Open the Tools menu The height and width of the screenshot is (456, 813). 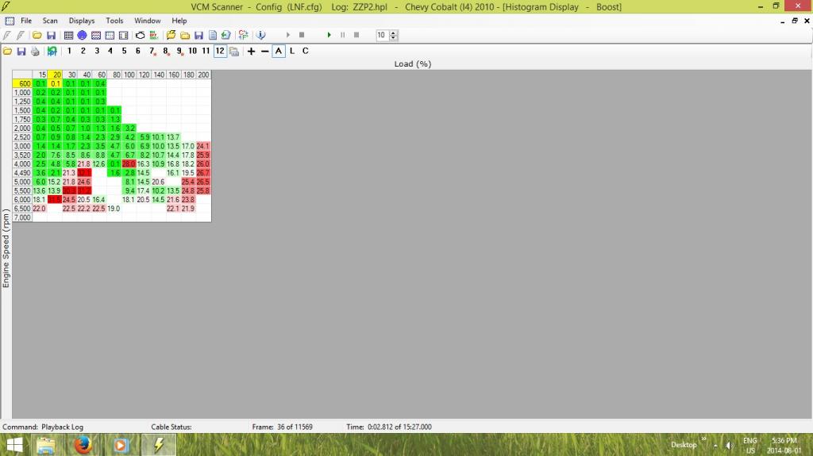click(114, 21)
